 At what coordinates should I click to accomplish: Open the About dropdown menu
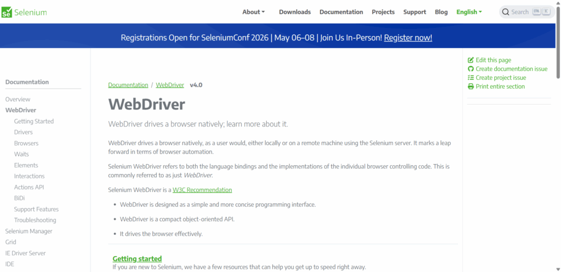tap(254, 12)
